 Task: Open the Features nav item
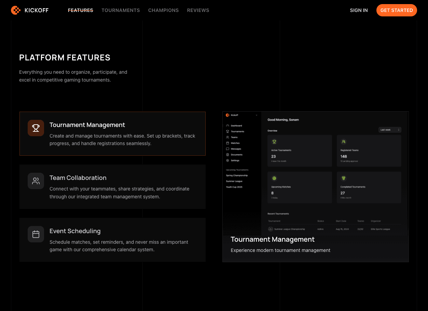pos(81,10)
